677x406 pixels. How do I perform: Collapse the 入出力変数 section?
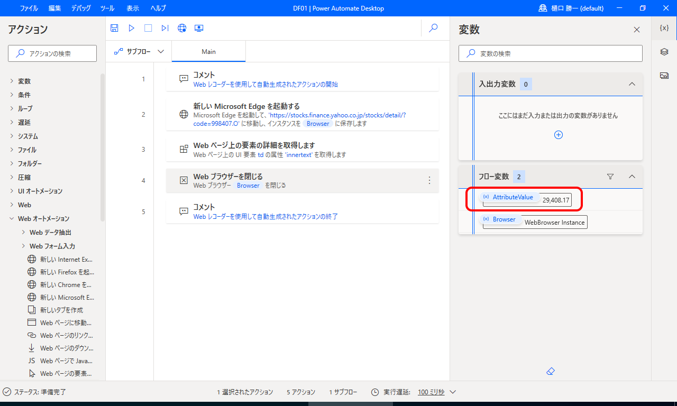632,84
